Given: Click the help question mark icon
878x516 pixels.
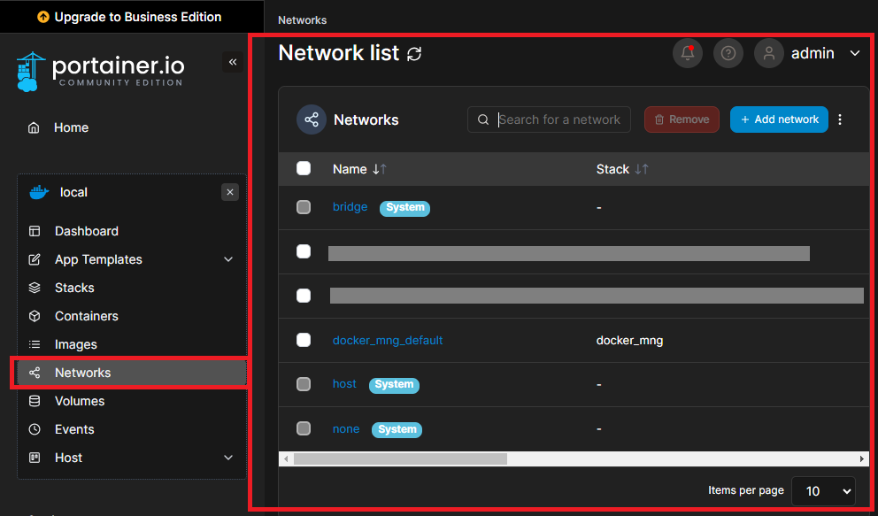Looking at the screenshot, I should pos(728,53).
